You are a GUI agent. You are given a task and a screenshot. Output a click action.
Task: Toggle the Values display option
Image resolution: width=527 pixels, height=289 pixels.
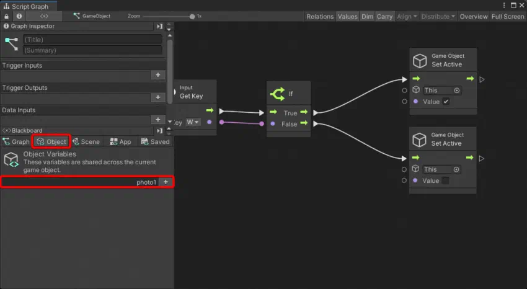348,17
